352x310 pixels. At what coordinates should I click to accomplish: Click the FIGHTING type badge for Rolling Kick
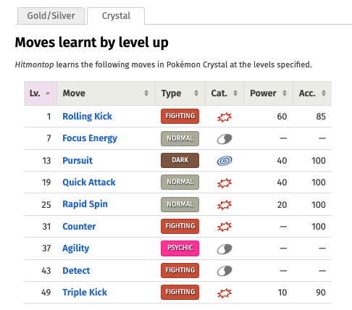(x=180, y=116)
